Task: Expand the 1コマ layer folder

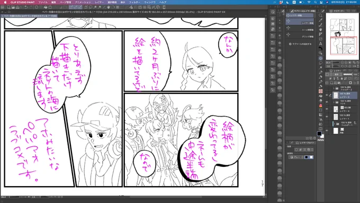Action: pyautogui.click(x=334, y=102)
